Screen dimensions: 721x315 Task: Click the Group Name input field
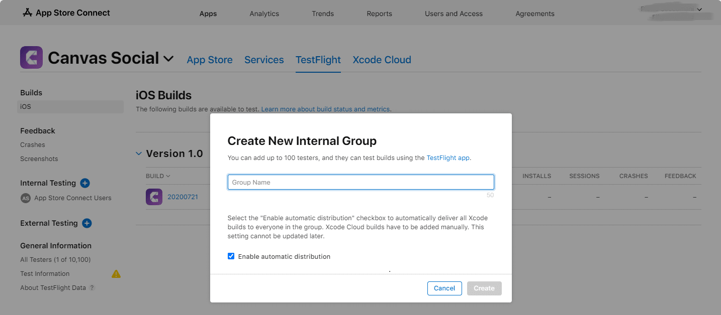[360, 182]
